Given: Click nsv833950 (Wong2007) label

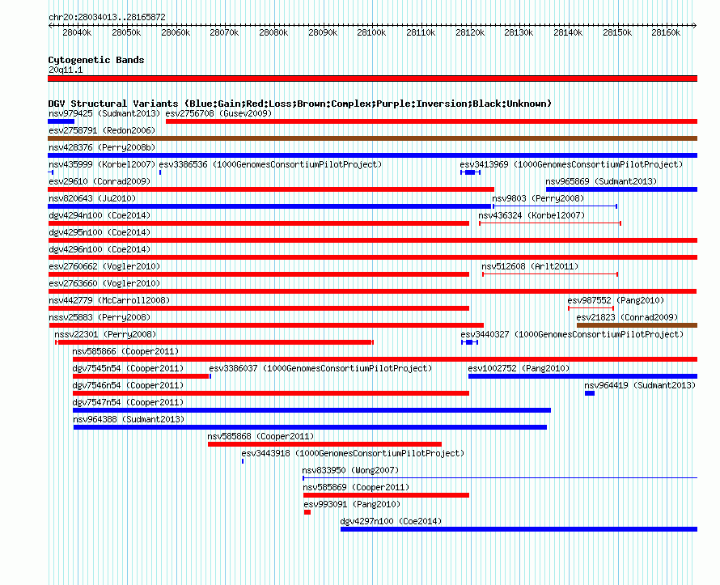Looking at the screenshot, I should click(x=351, y=470).
